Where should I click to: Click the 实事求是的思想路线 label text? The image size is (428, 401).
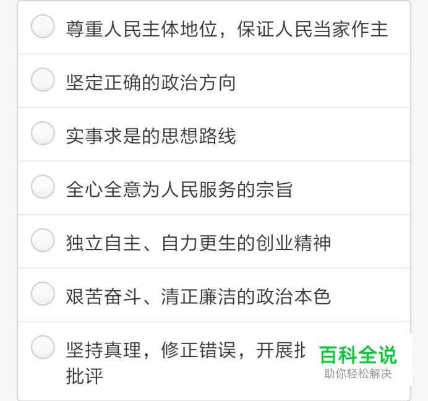pyautogui.click(x=151, y=136)
